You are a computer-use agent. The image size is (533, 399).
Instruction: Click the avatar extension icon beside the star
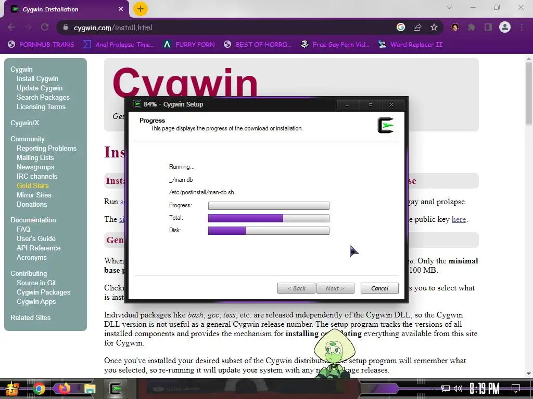pos(455,28)
